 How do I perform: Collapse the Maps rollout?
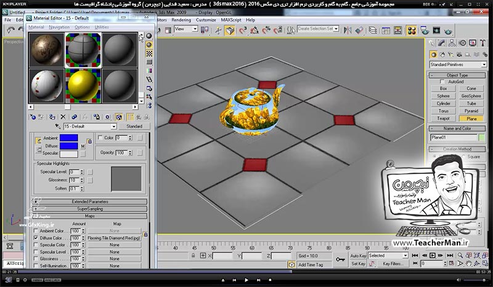click(x=89, y=216)
